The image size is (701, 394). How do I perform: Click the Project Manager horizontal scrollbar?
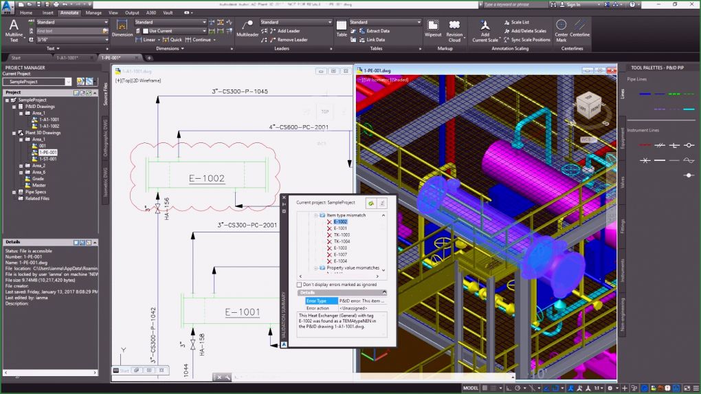point(50,372)
